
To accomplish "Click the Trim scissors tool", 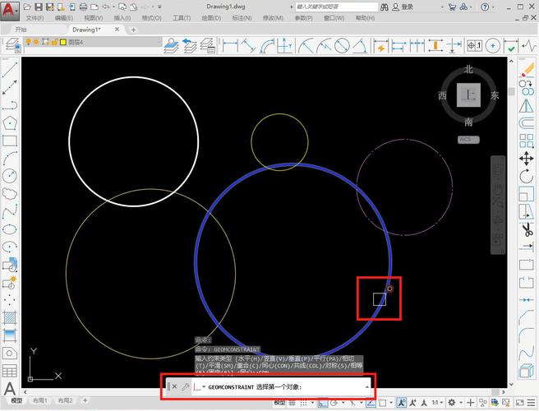I will click(527, 229).
